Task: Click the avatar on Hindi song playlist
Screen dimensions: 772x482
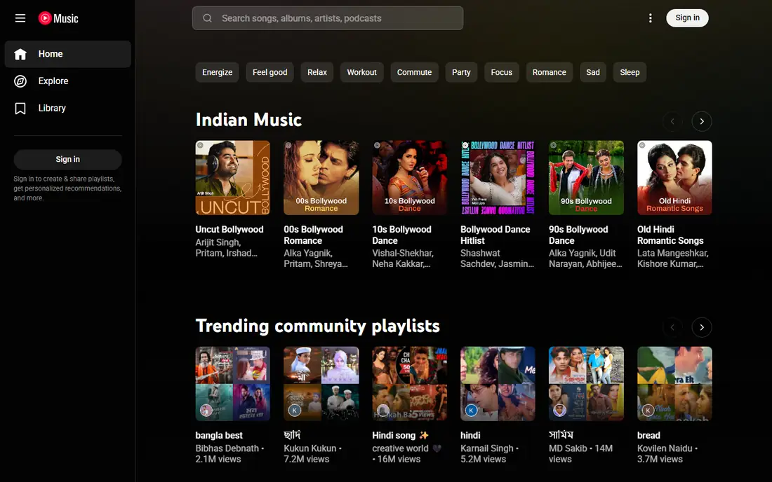Action: pos(383,410)
